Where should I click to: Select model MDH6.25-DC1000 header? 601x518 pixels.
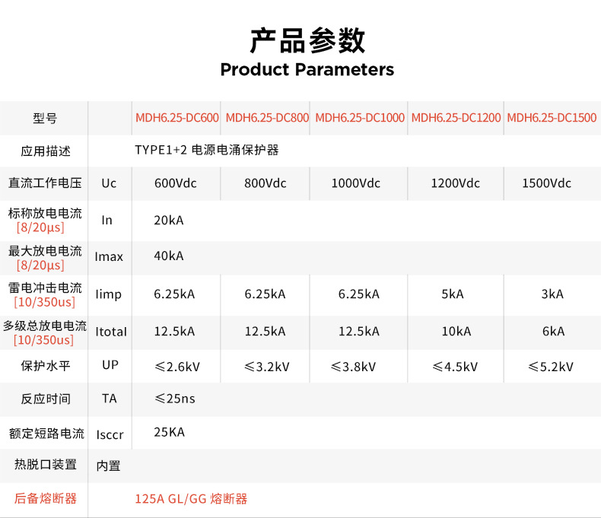pyautogui.click(x=360, y=118)
